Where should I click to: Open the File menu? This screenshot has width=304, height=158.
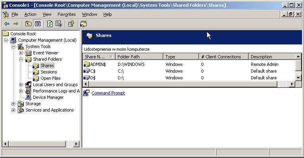tap(15, 14)
